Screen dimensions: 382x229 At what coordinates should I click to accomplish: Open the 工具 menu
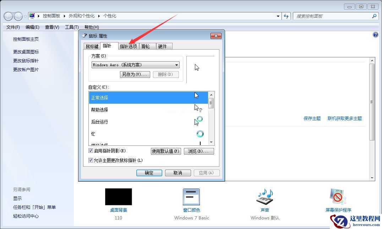[x=71, y=27]
